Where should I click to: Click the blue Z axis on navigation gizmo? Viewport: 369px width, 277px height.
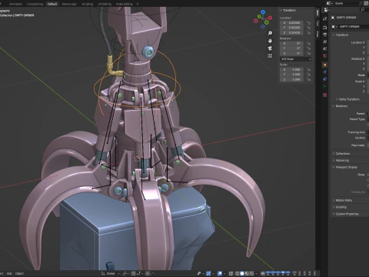click(x=263, y=12)
